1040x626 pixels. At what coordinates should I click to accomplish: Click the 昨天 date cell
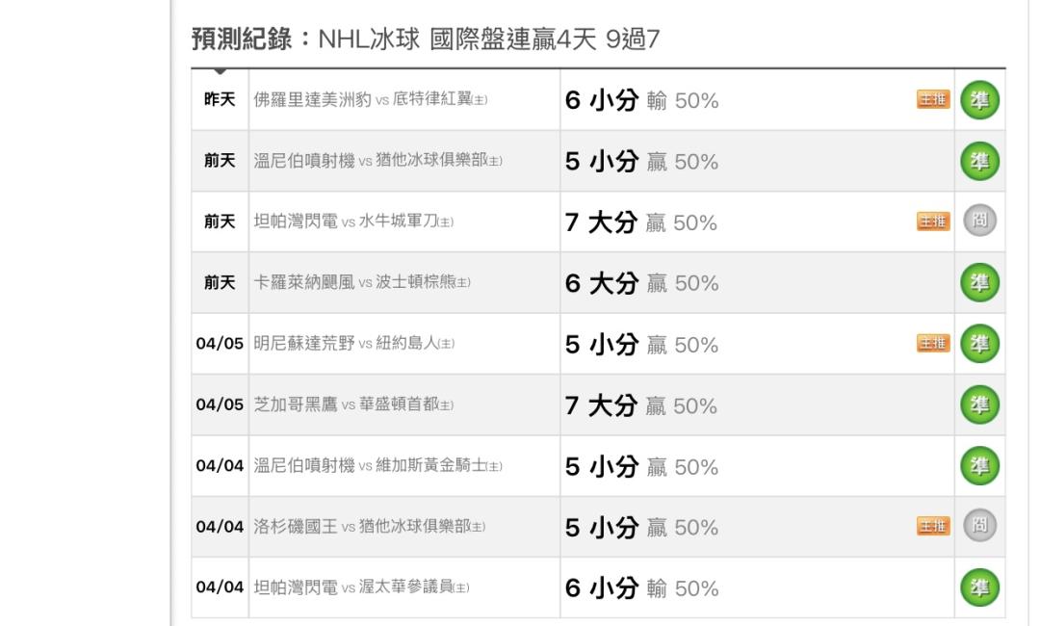[220, 99]
